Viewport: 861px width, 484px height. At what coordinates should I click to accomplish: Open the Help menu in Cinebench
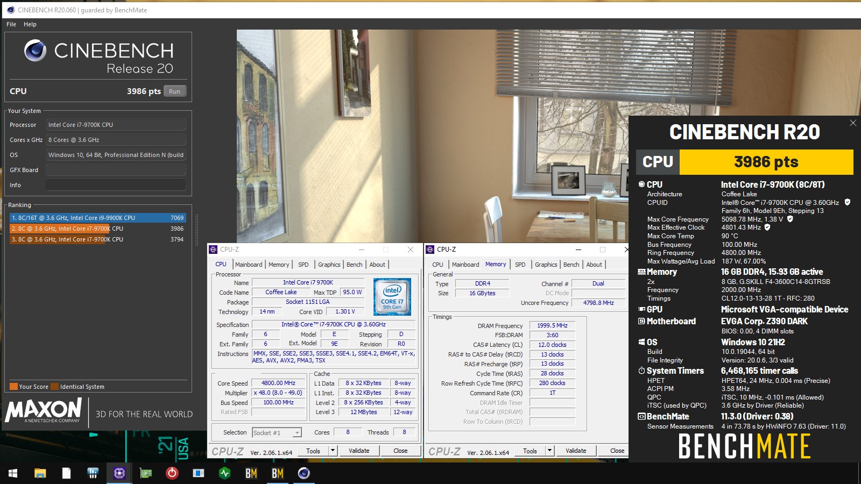pos(30,24)
